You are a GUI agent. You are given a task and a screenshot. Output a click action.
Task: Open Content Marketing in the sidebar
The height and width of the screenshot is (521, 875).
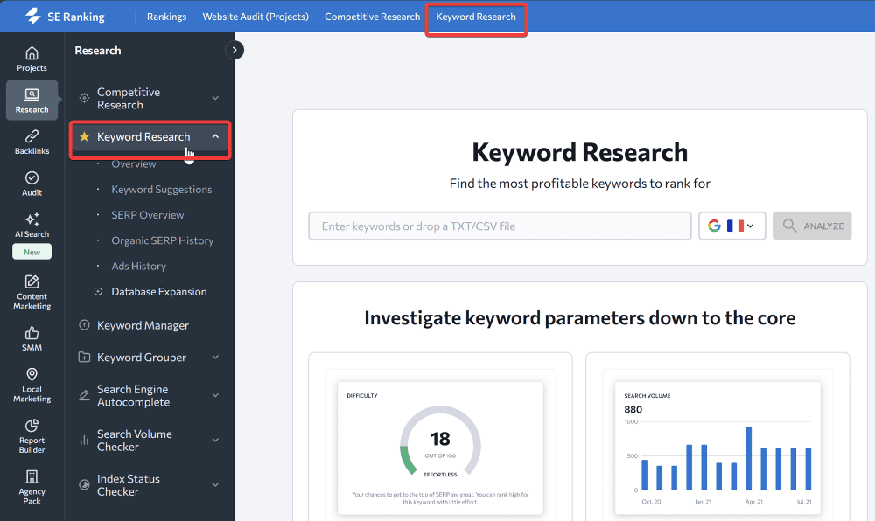click(31, 292)
